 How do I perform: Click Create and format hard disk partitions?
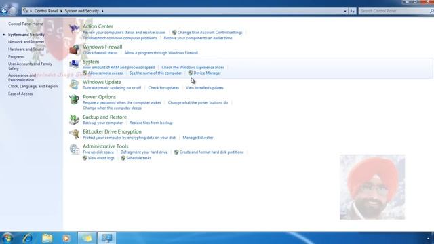coord(212,152)
